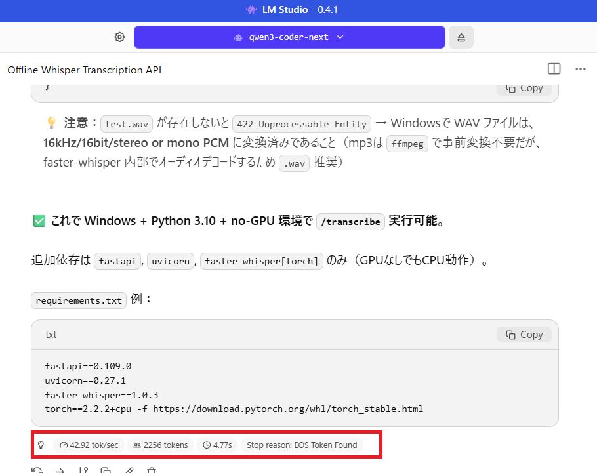The width and height of the screenshot is (597, 473).
Task: Click Copy on the requirements.txt code block
Action: (524, 335)
